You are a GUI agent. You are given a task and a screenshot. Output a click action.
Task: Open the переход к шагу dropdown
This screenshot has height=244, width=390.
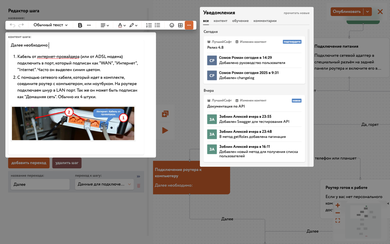coord(104,184)
